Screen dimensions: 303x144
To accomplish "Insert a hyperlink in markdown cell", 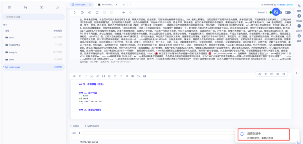I will (98, 76).
